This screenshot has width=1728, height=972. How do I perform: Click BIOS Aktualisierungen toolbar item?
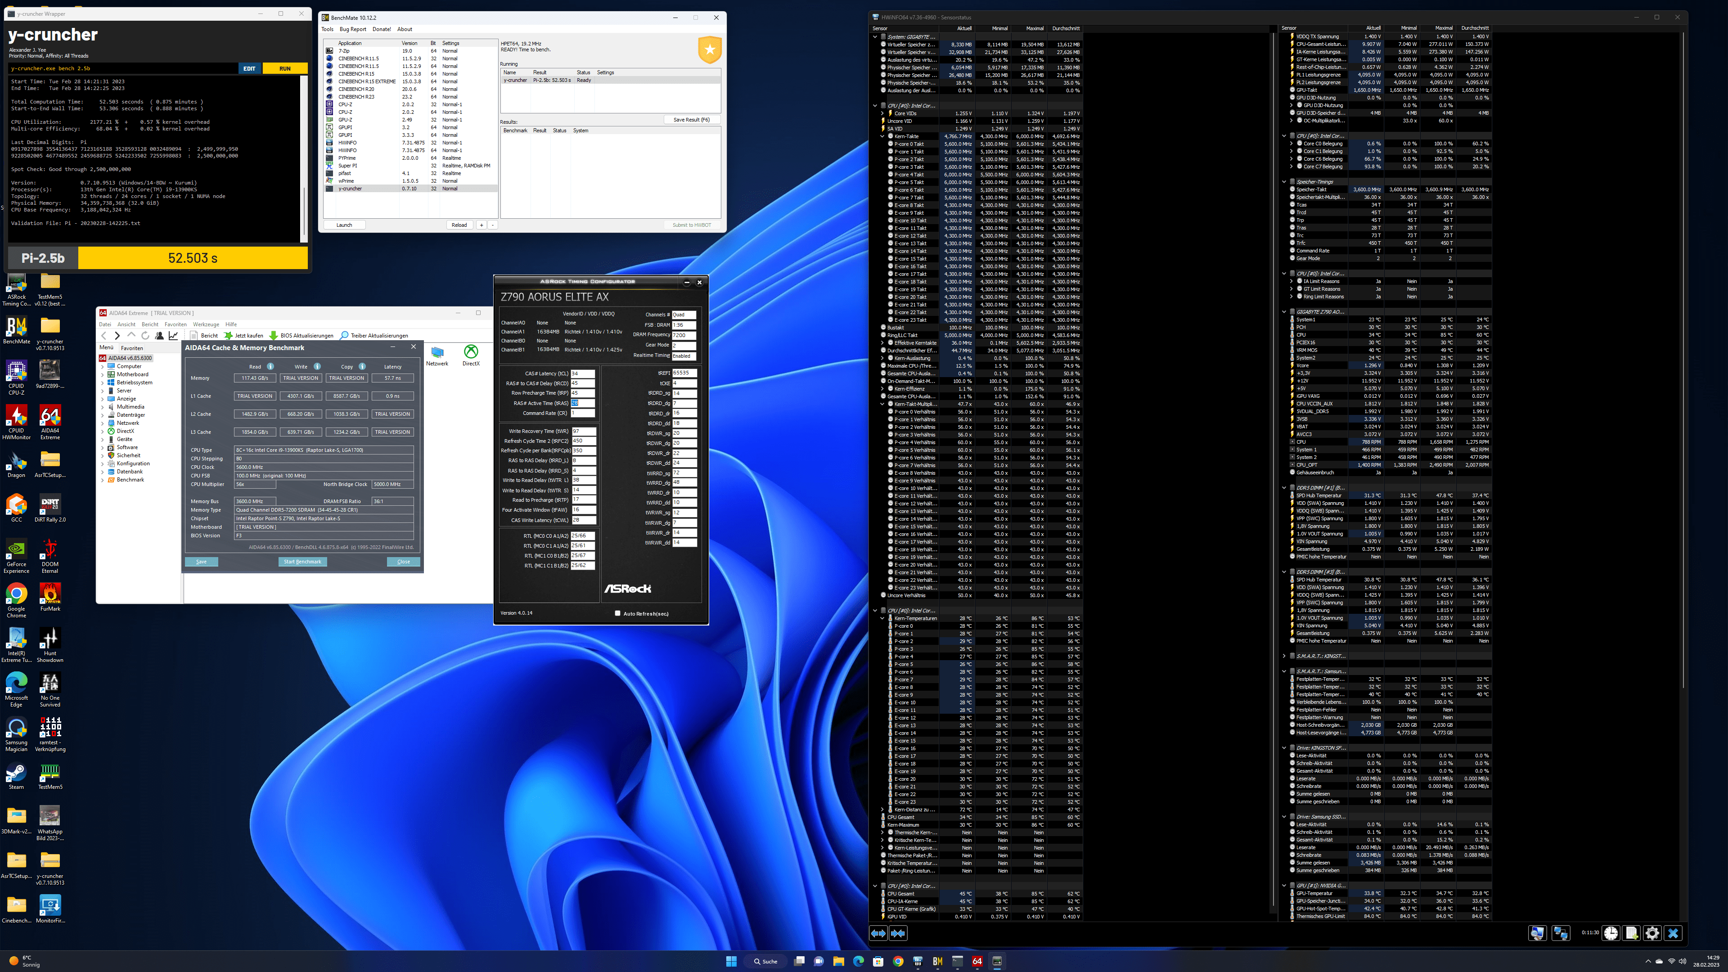pos(301,335)
